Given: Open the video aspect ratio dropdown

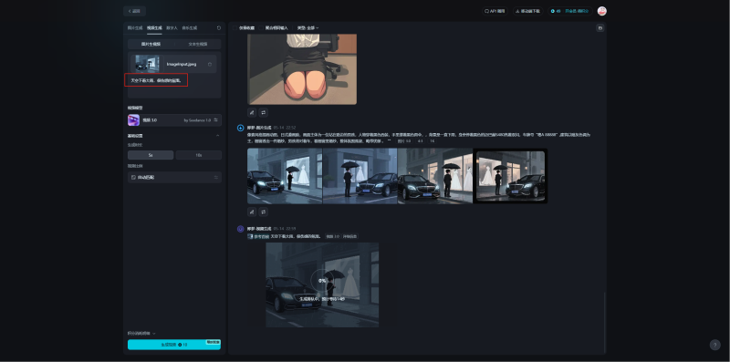Looking at the screenshot, I should (x=174, y=177).
